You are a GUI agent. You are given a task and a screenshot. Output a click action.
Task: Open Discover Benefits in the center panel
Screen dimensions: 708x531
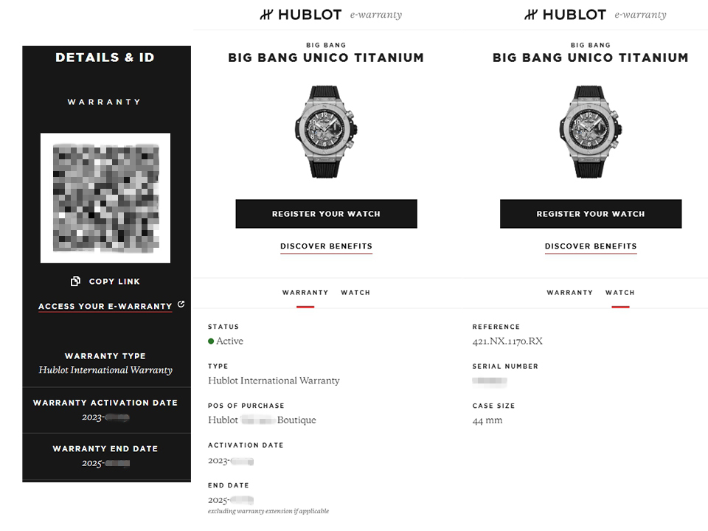coord(326,246)
